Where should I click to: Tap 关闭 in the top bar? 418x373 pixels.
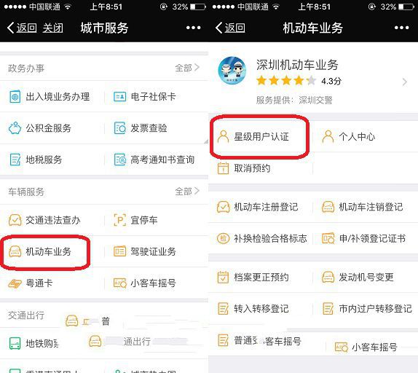pyautogui.click(x=53, y=28)
